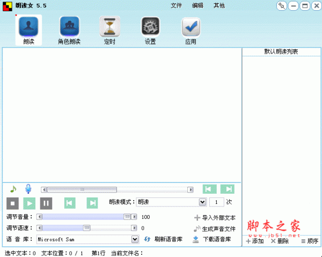Click the 生成声音文件 note icon

tap(197, 229)
